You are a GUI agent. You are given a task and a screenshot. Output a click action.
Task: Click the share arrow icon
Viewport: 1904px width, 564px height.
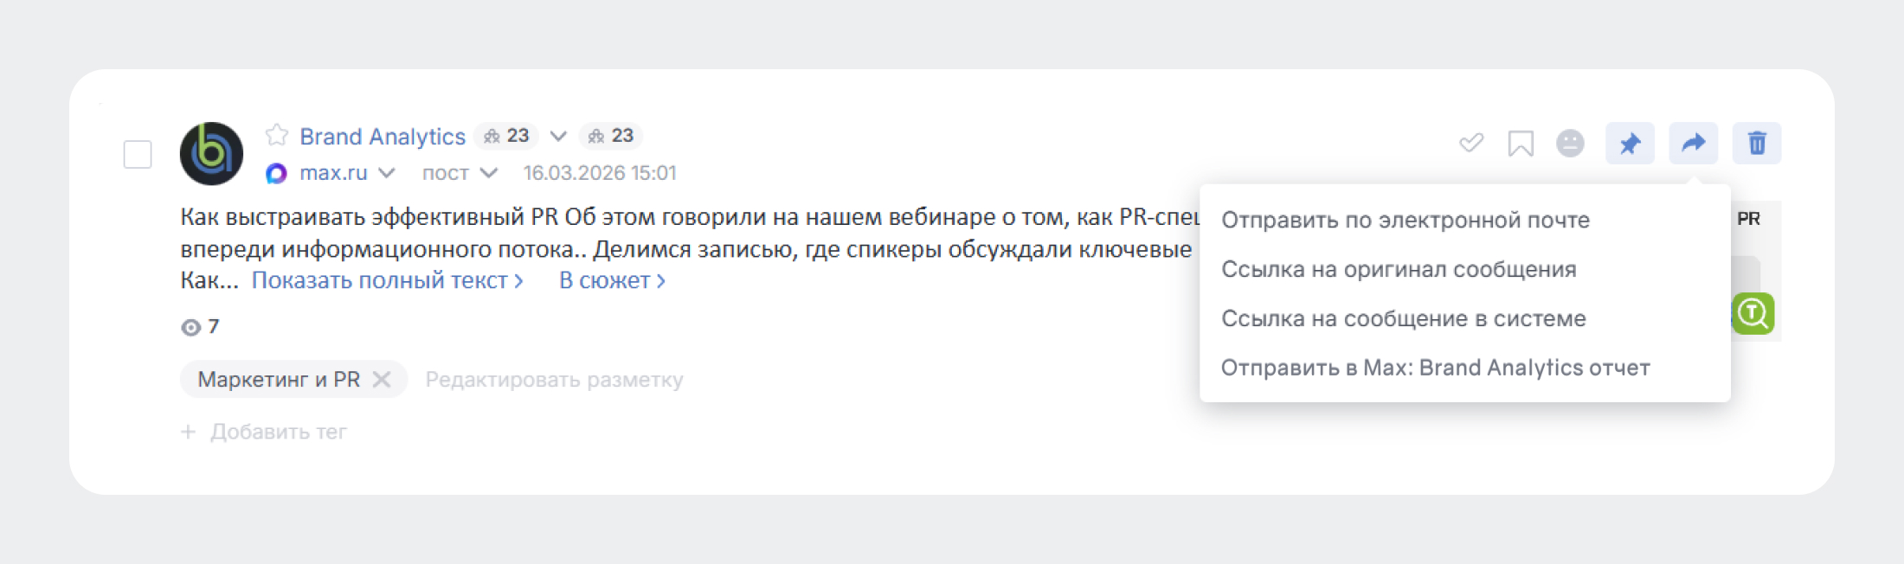pyautogui.click(x=1693, y=144)
